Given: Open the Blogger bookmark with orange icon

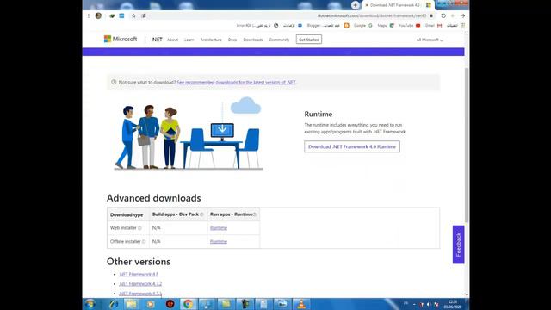Looking at the screenshot, I should (x=328, y=25).
